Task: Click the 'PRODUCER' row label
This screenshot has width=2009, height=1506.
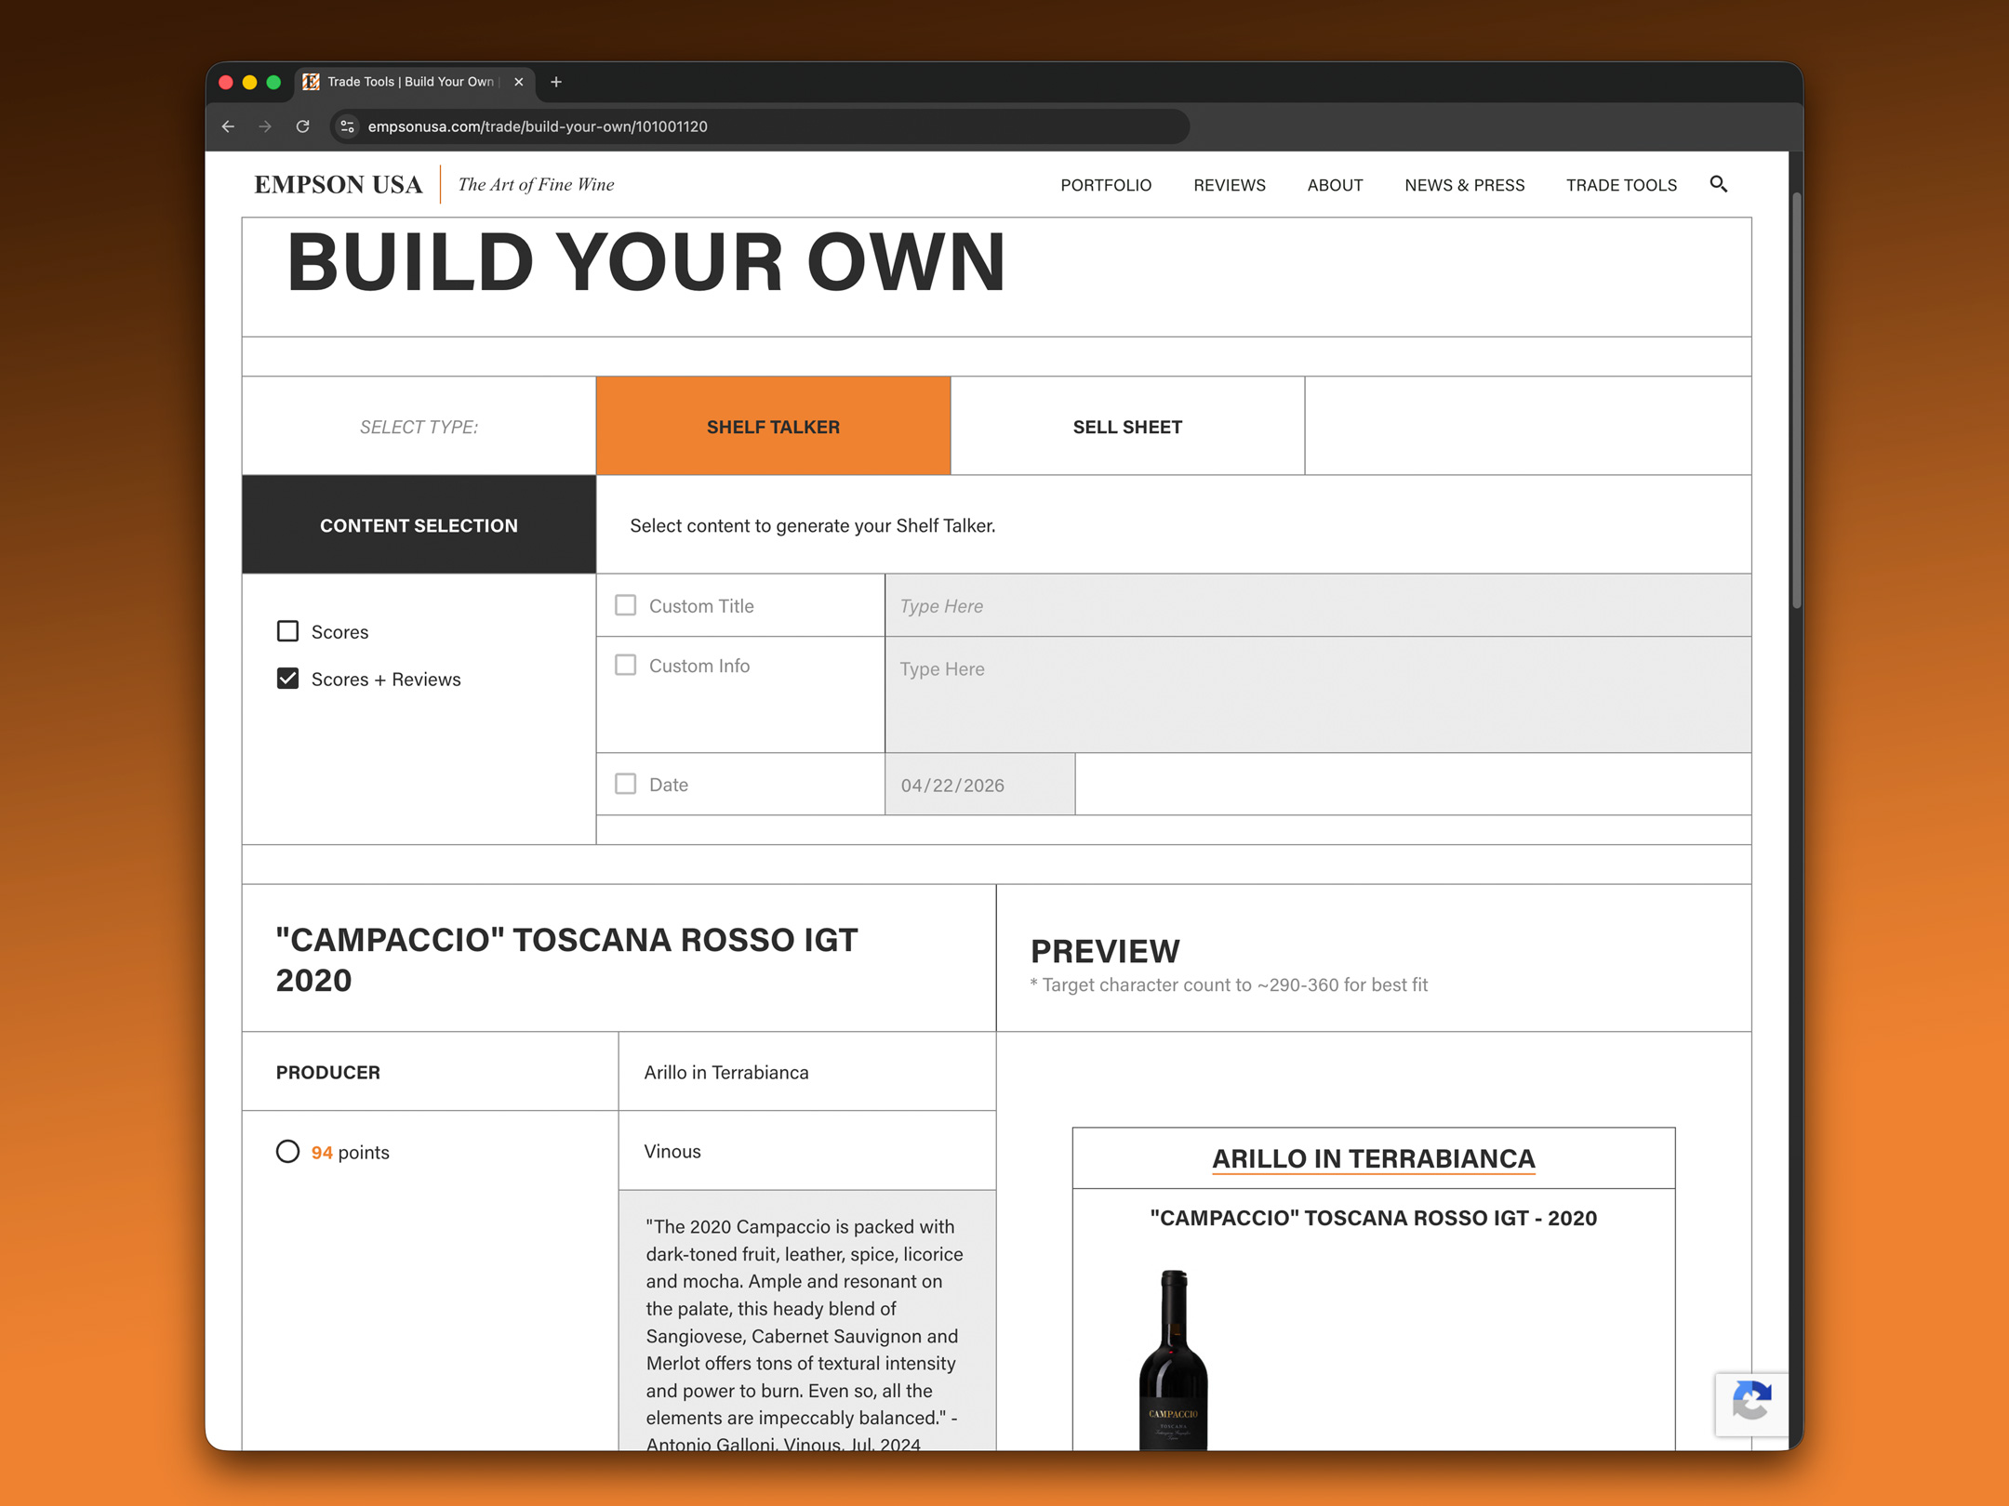Action: pyautogui.click(x=328, y=1072)
